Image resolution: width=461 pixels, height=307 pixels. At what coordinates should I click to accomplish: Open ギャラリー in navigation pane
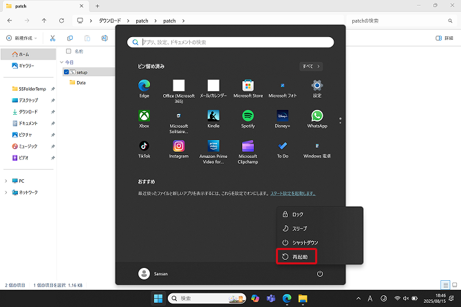[x=28, y=66]
